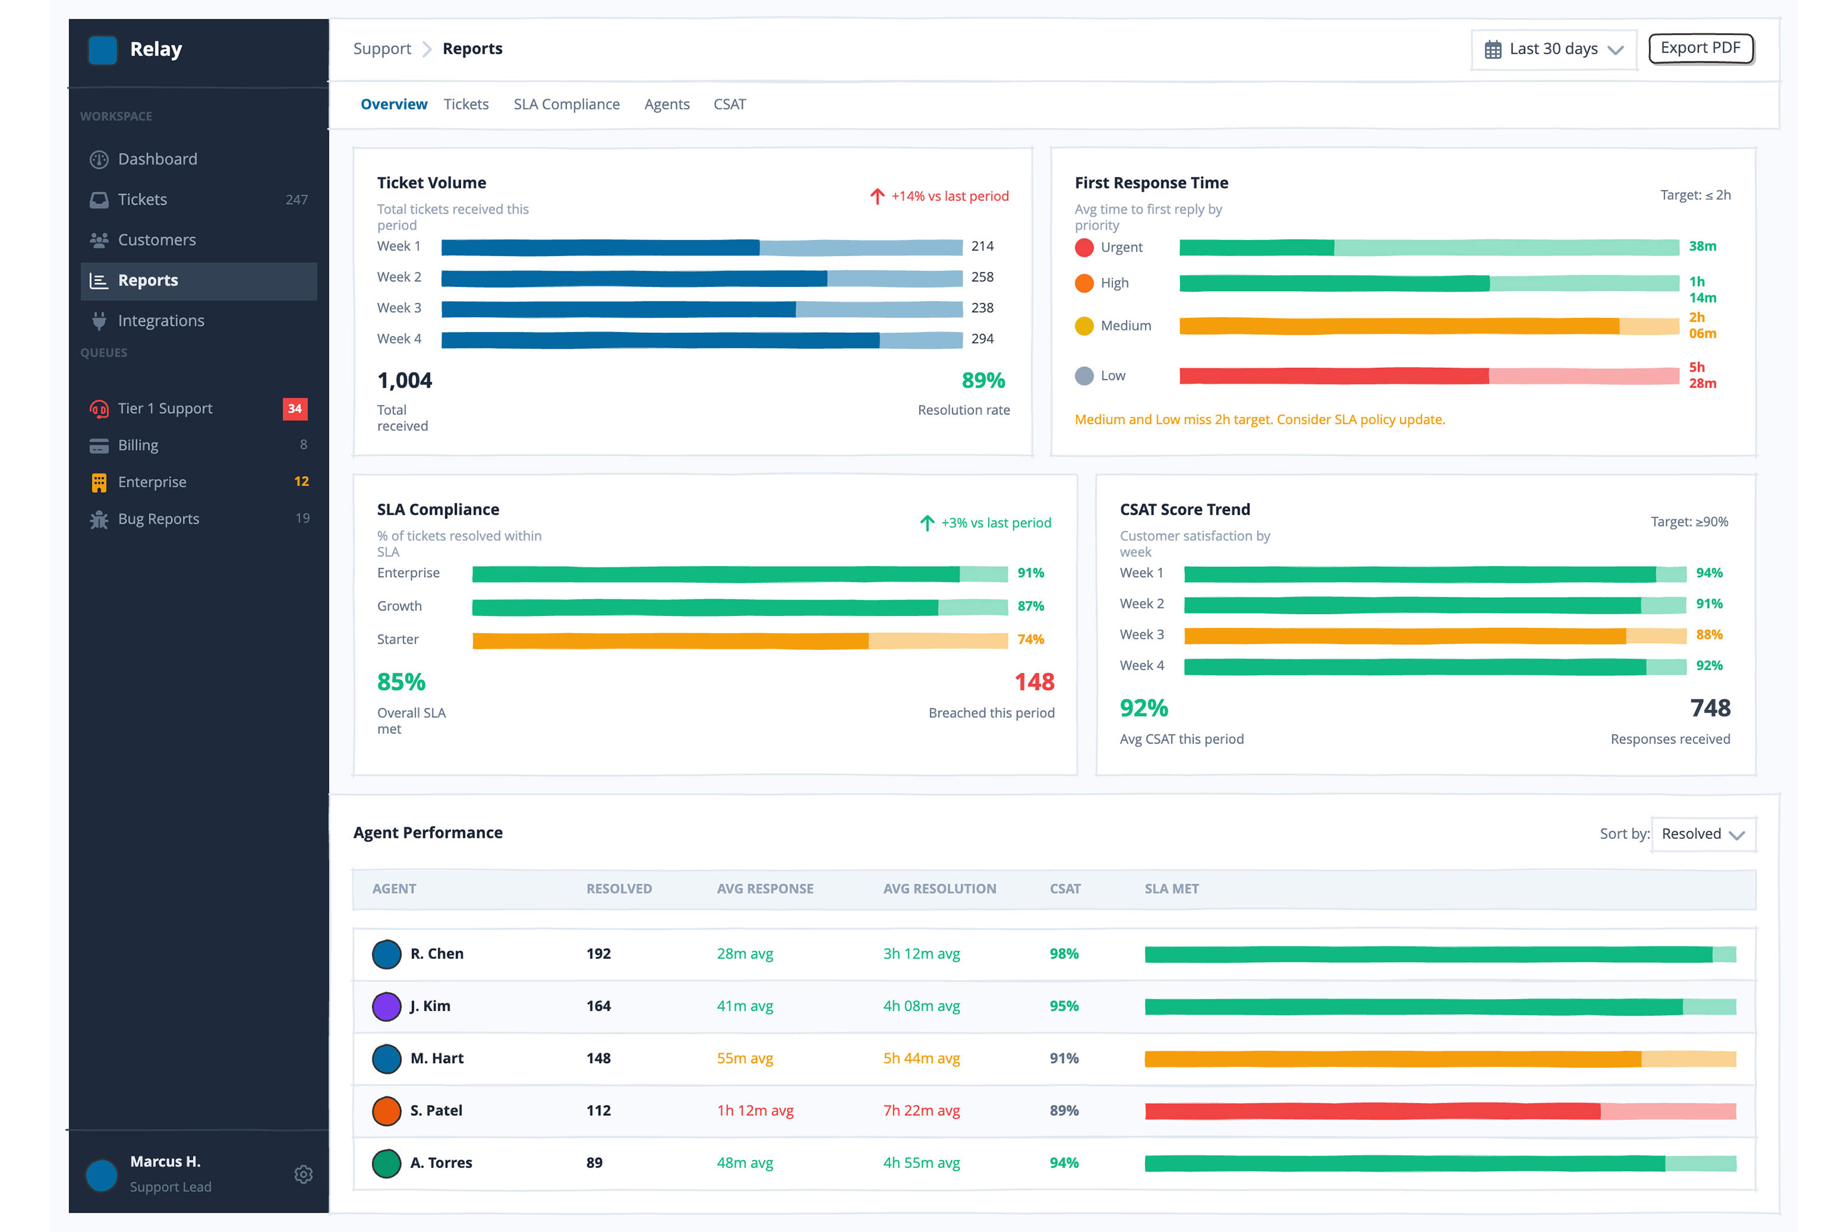Click M. Hart's avatar

point(386,1058)
